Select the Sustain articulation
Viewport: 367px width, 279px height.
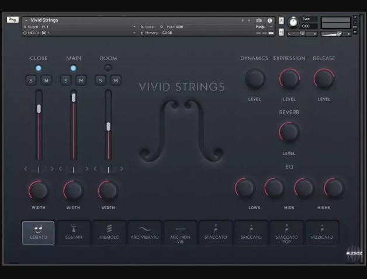click(x=74, y=233)
